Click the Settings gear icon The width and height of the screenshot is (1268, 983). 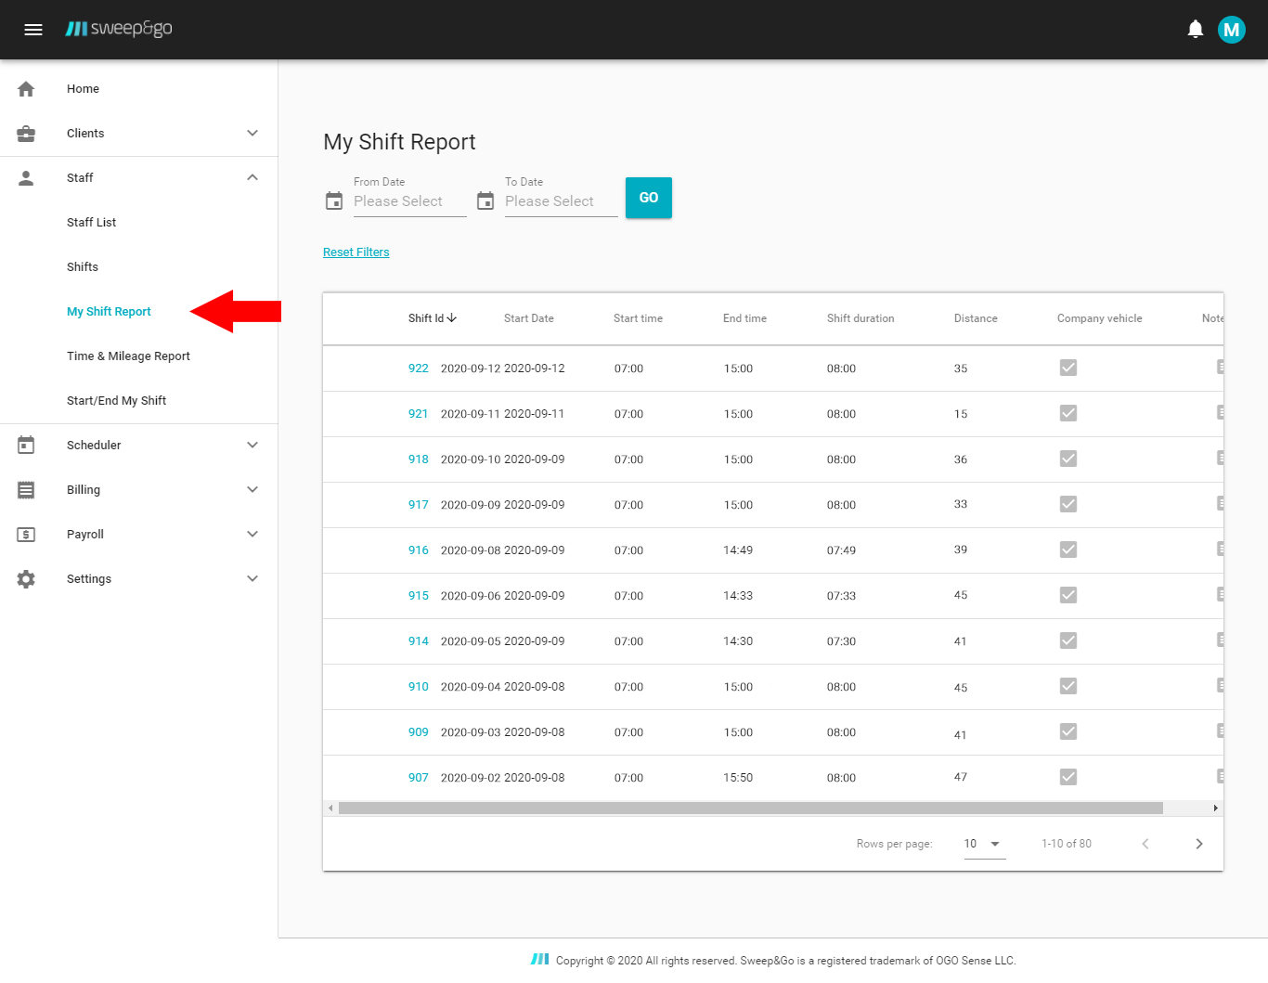click(26, 579)
